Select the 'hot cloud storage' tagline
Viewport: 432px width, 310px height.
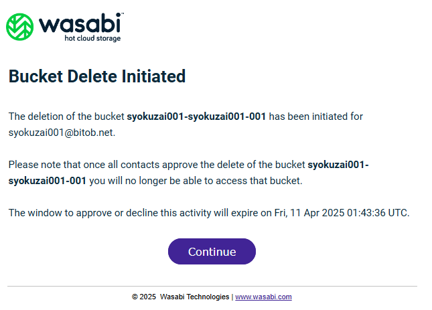[x=92, y=38]
